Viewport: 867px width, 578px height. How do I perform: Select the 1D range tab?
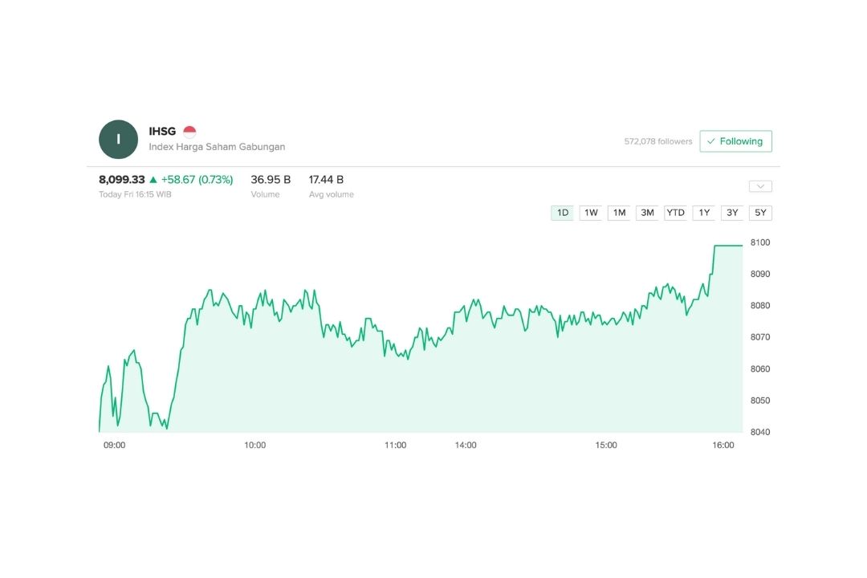(x=562, y=213)
